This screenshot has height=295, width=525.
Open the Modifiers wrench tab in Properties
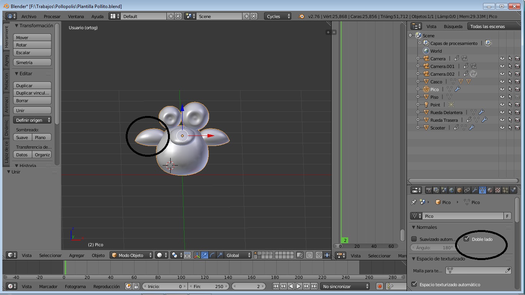[x=475, y=190]
